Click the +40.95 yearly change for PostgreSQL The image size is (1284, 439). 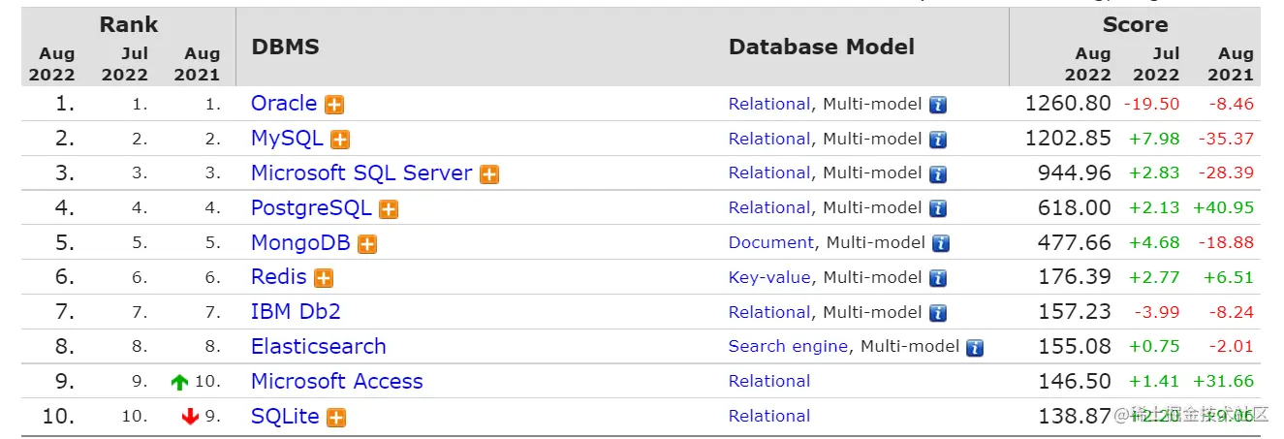[x=1223, y=207]
